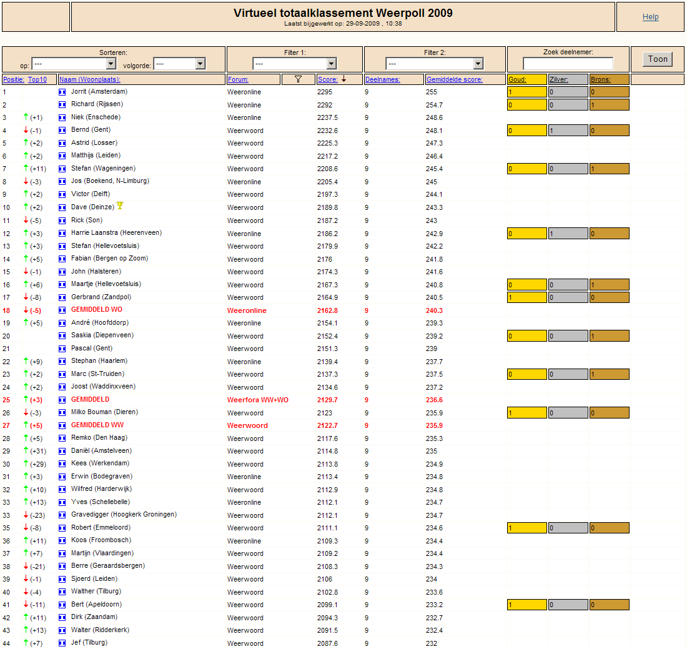687x649 pixels.
Task: Click the blue info icon beside Milko Bouman (Dieren)
Action: coord(62,413)
